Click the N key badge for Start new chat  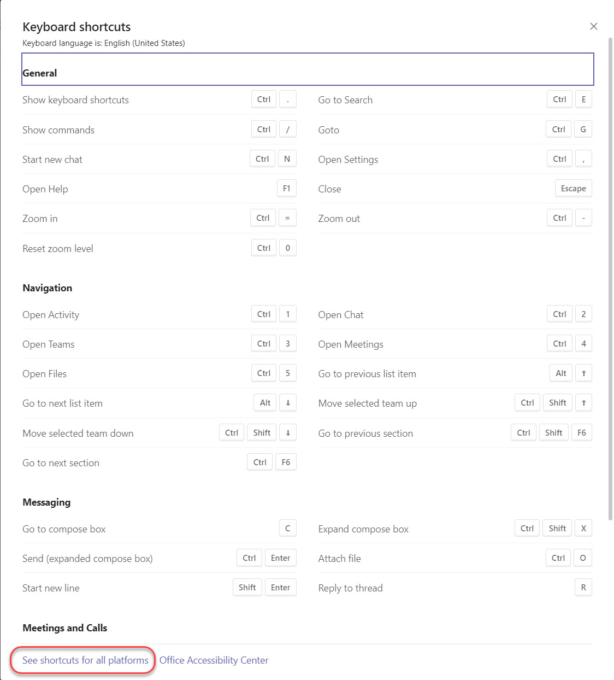287,159
